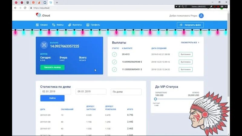242x136 pixels.
Task: Click the Итого column header
Action: point(130,109)
